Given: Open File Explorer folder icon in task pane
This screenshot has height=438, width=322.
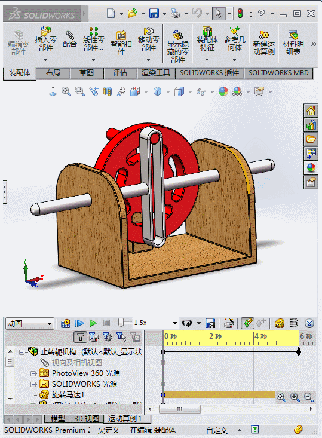Looking at the screenshot, I should click(311, 139).
